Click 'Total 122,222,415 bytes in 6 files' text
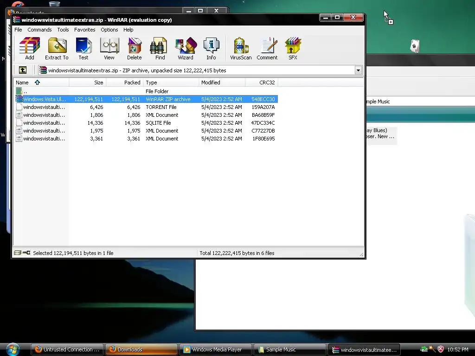 tap(237, 253)
